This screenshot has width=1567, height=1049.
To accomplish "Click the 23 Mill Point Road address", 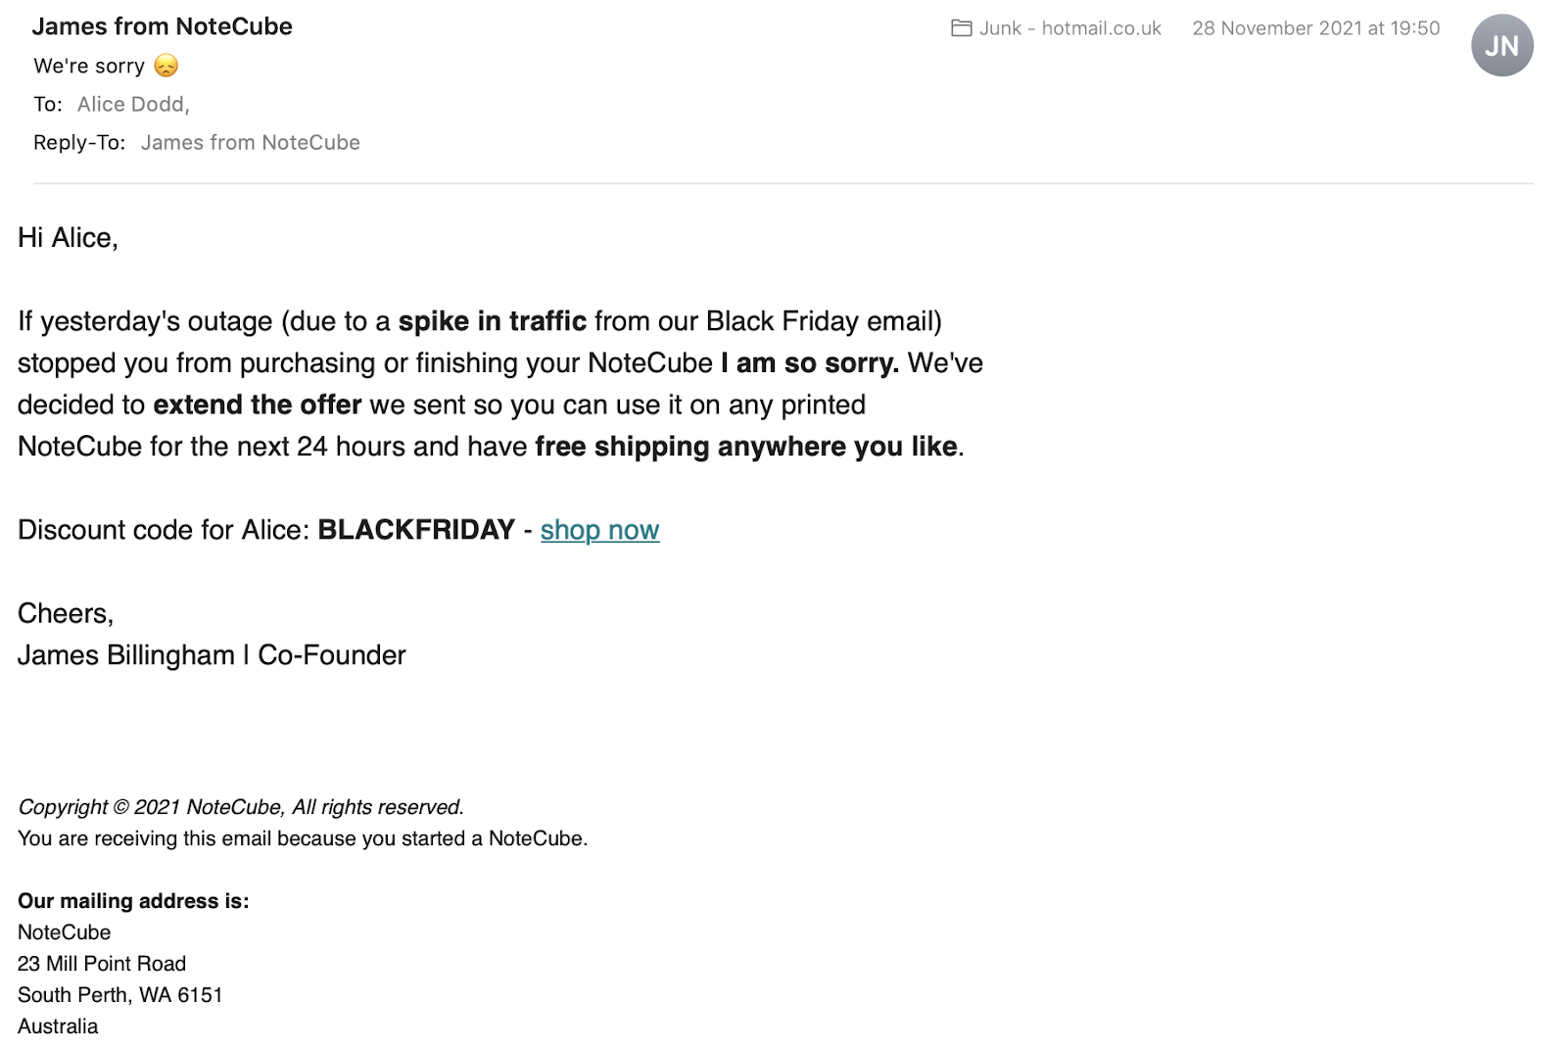I will [102, 964].
